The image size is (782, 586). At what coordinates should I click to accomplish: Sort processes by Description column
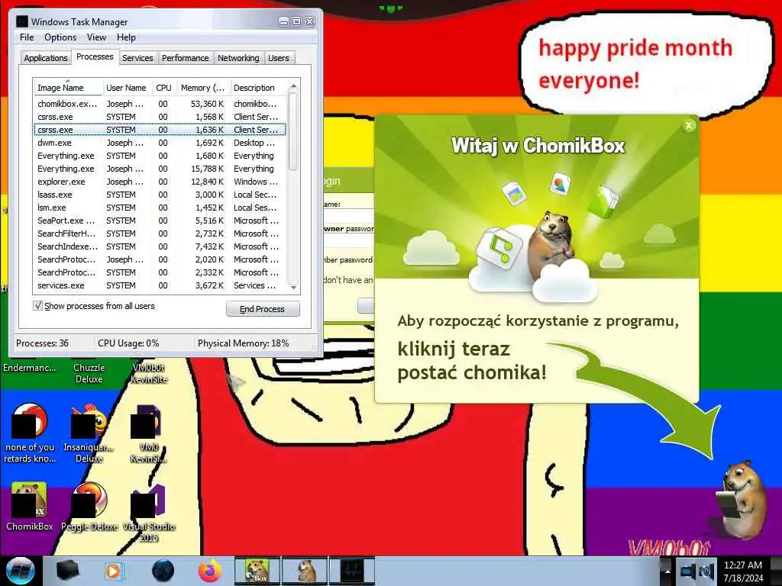(258, 88)
